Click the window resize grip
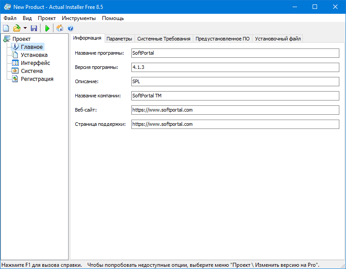This screenshot has height=269, width=346. coord(343,266)
